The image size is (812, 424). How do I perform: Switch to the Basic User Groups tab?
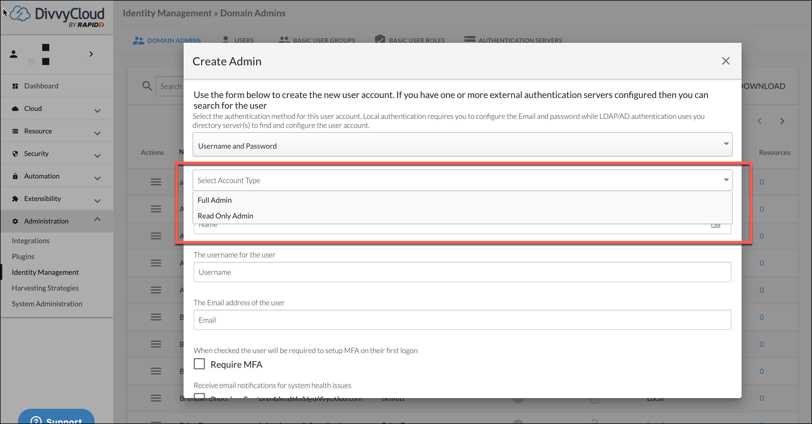click(x=317, y=40)
